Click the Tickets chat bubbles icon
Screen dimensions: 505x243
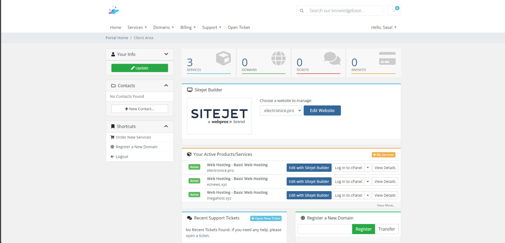pos(332,58)
